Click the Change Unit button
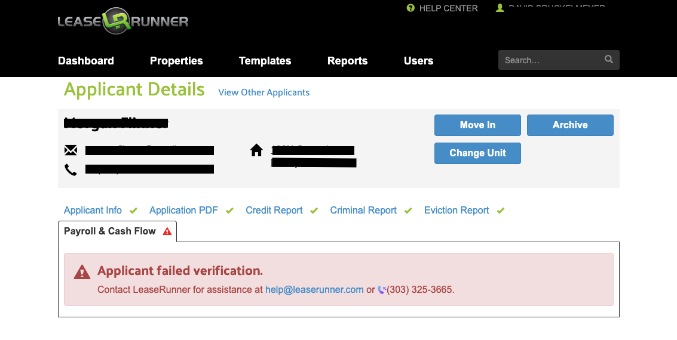 pyautogui.click(x=477, y=153)
